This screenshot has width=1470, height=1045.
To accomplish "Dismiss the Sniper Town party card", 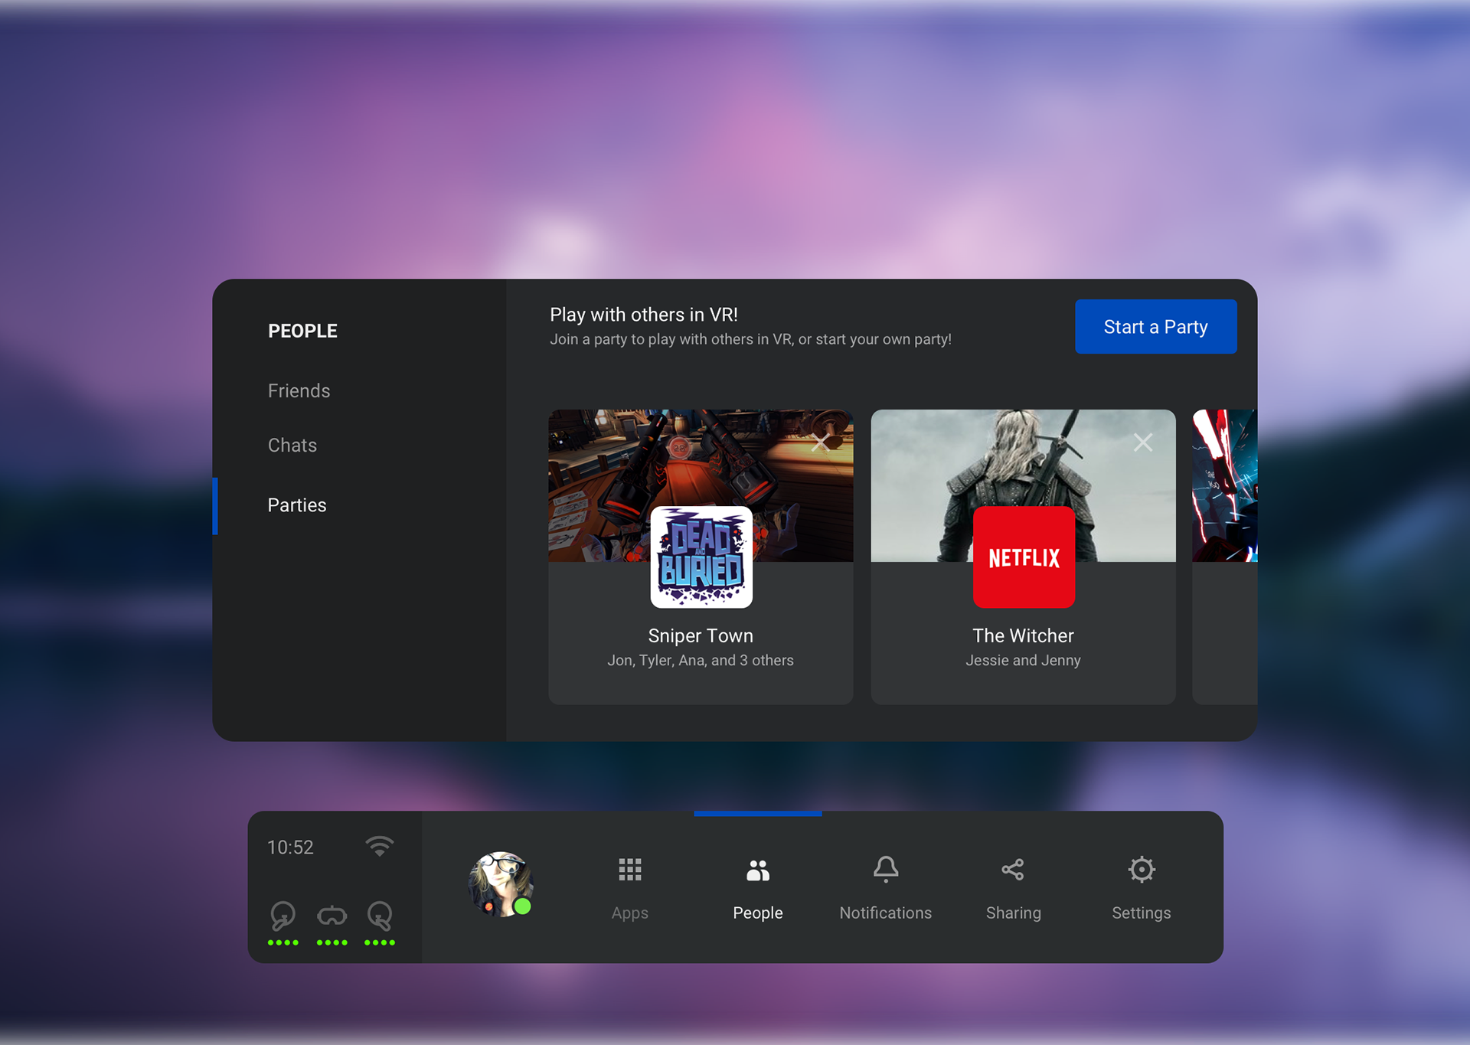I will 820,442.
